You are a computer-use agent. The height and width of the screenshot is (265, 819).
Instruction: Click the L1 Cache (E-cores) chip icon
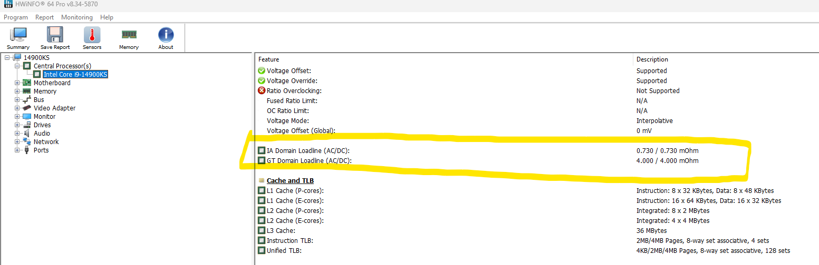[262, 200]
